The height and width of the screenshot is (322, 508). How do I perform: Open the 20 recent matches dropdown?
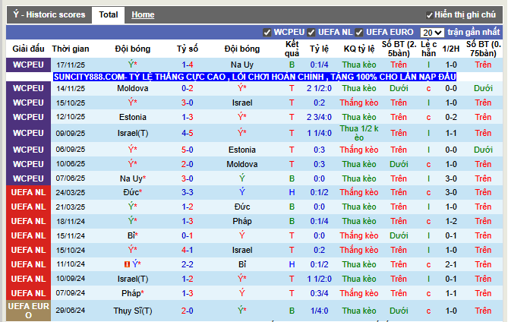432,33
